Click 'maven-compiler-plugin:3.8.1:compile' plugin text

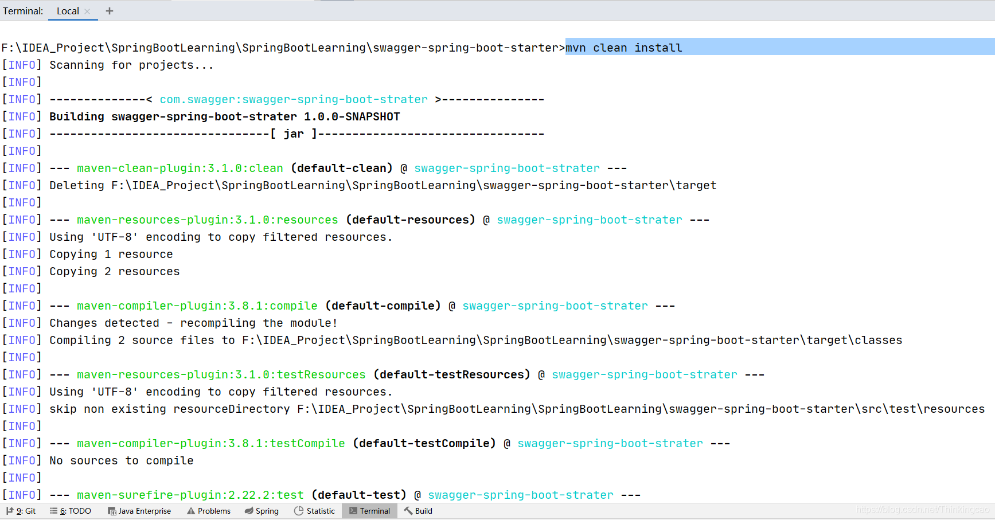tap(197, 306)
